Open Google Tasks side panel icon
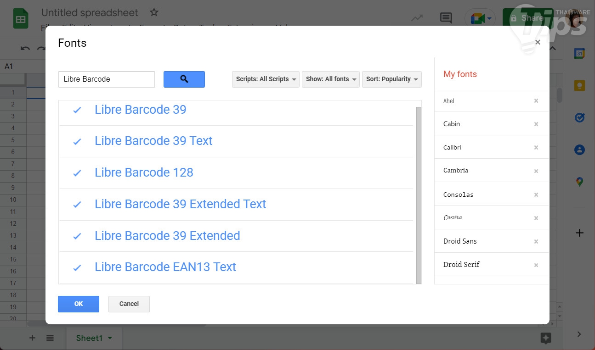This screenshot has height=350, width=595. [579, 118]
